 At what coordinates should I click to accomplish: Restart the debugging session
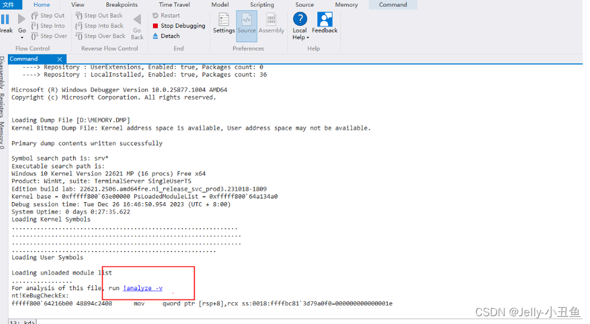pyautogui.click(x=166, y=16)
